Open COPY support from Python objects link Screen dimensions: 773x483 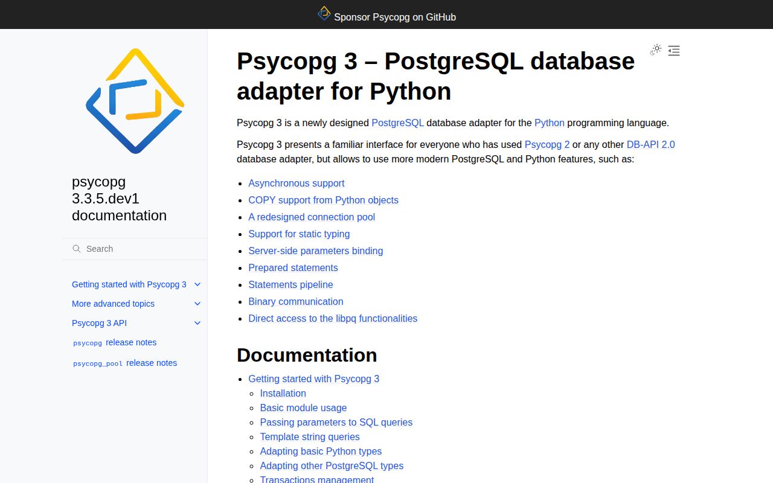(x=323, y=200)
